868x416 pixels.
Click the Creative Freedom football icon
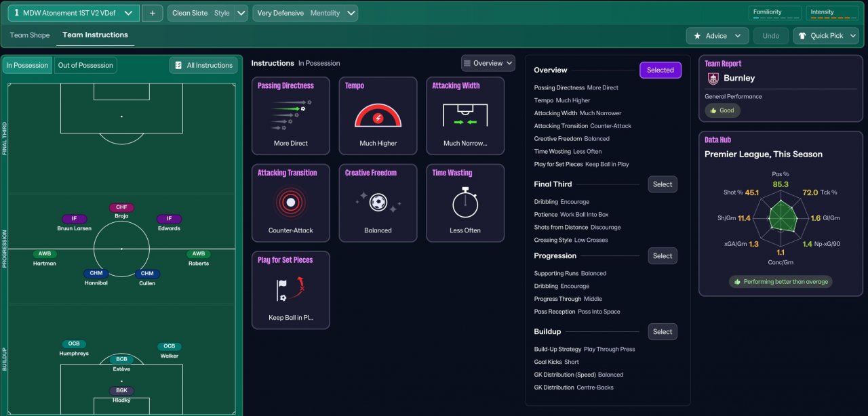pyautogui.click(x=378, y=202)
